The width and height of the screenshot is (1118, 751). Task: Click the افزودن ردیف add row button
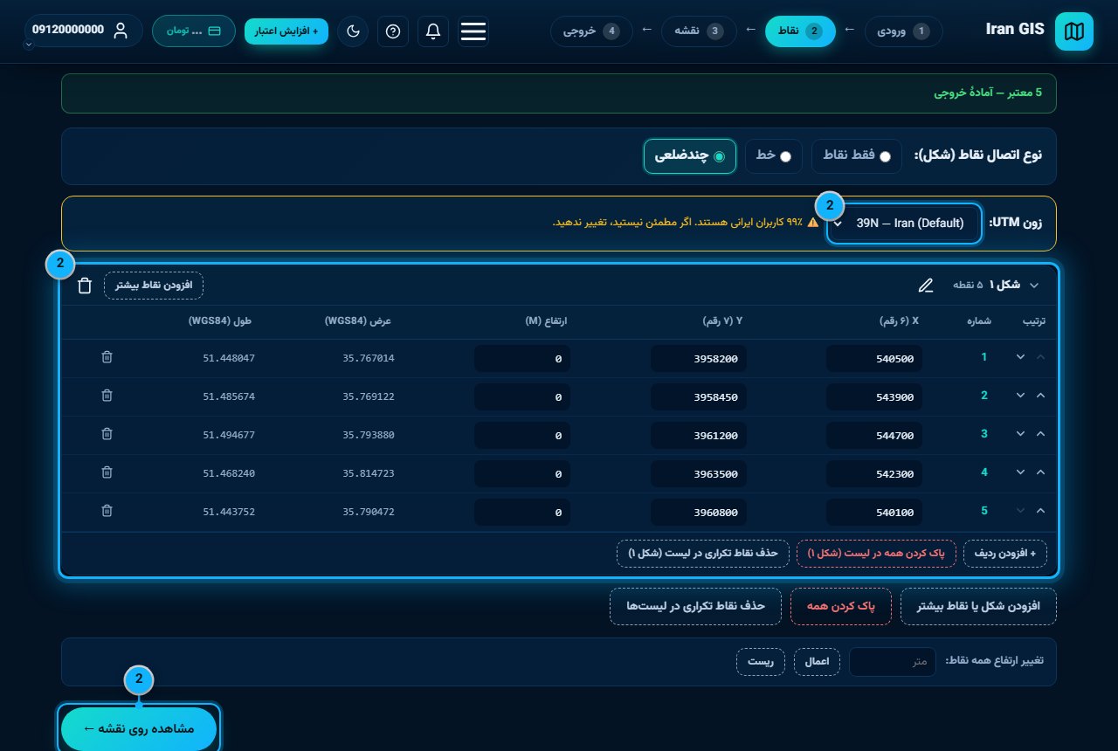pos(1005,554)
